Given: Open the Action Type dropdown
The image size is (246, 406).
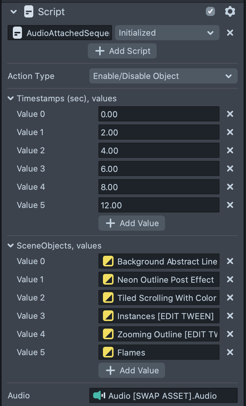Looking at the screenshot, I should [x=163, y=76].
